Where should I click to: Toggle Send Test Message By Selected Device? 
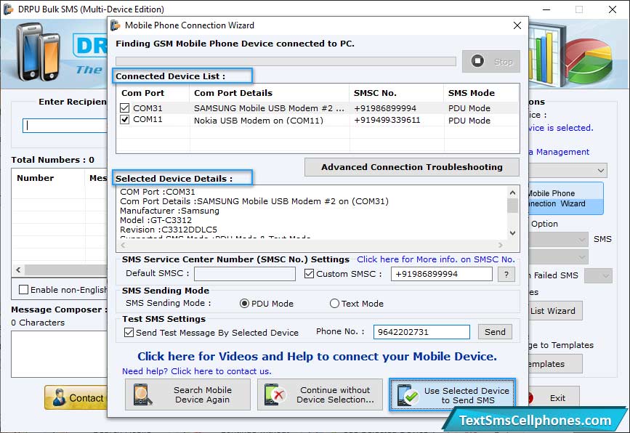129,333
